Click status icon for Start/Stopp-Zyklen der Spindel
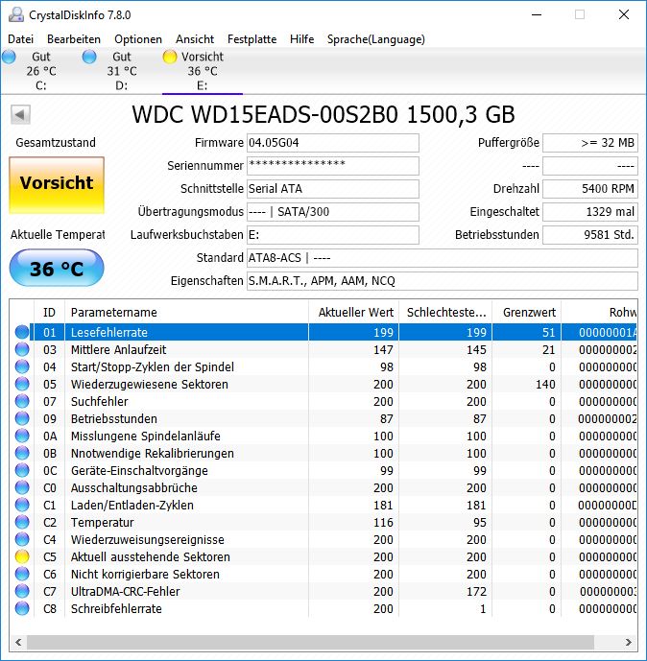647x661 pixels. 22,366
